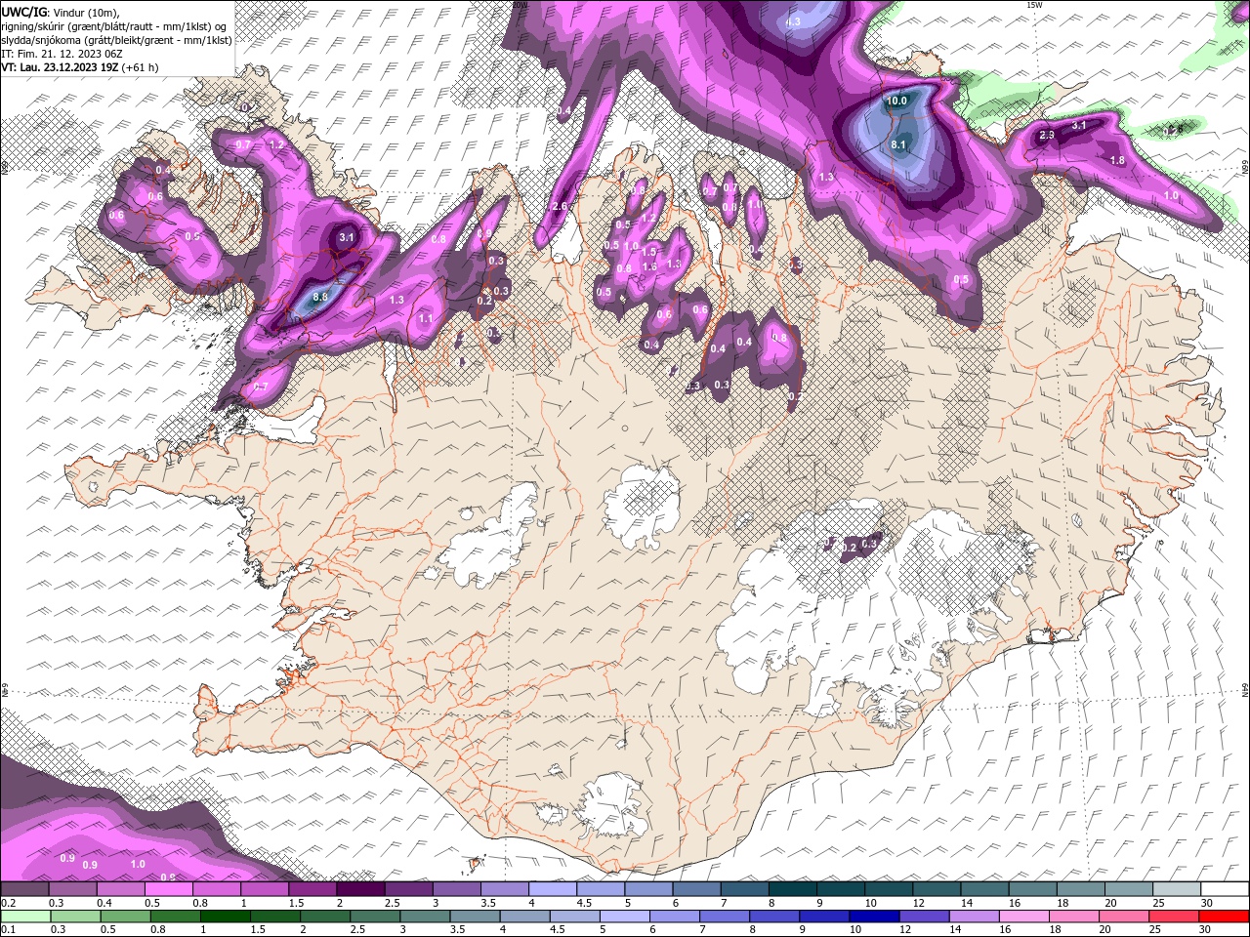Click the '8.8' snowfall value label
Screen dimensions: 1250x937
[320, 297]
